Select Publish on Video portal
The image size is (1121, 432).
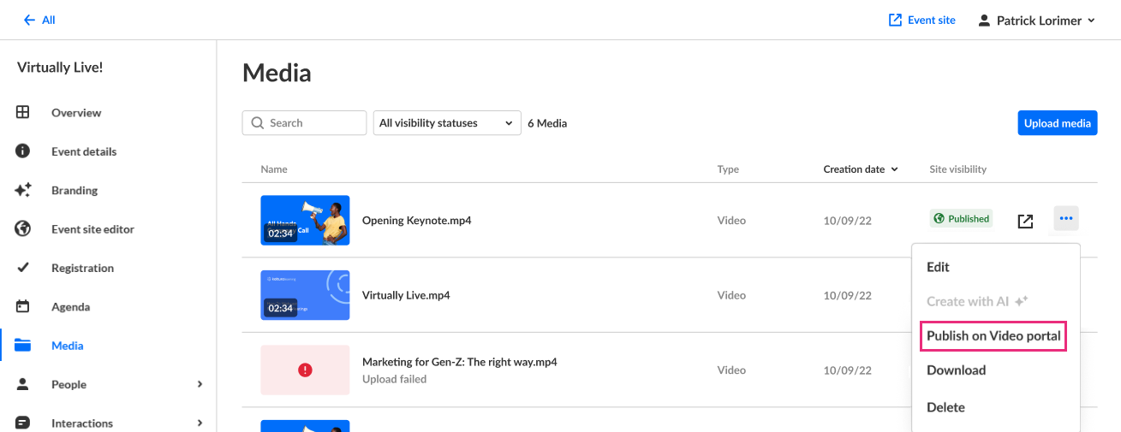[x=993, y=336]
